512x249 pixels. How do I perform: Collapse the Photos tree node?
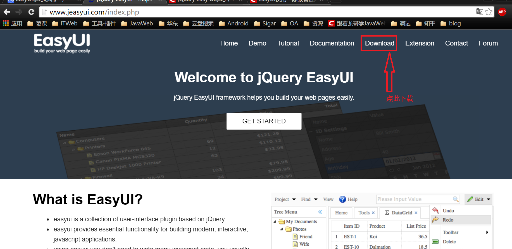[x=281, y=229]
